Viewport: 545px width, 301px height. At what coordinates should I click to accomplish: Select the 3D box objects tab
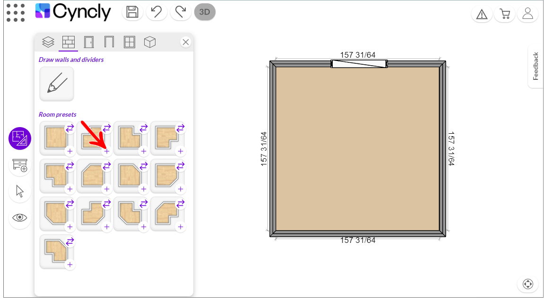click(150, 43)
